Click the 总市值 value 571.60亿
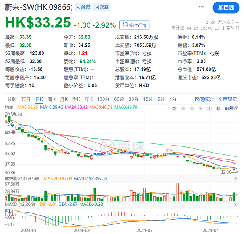The image size is (244, 234). (x=206, y=69)
